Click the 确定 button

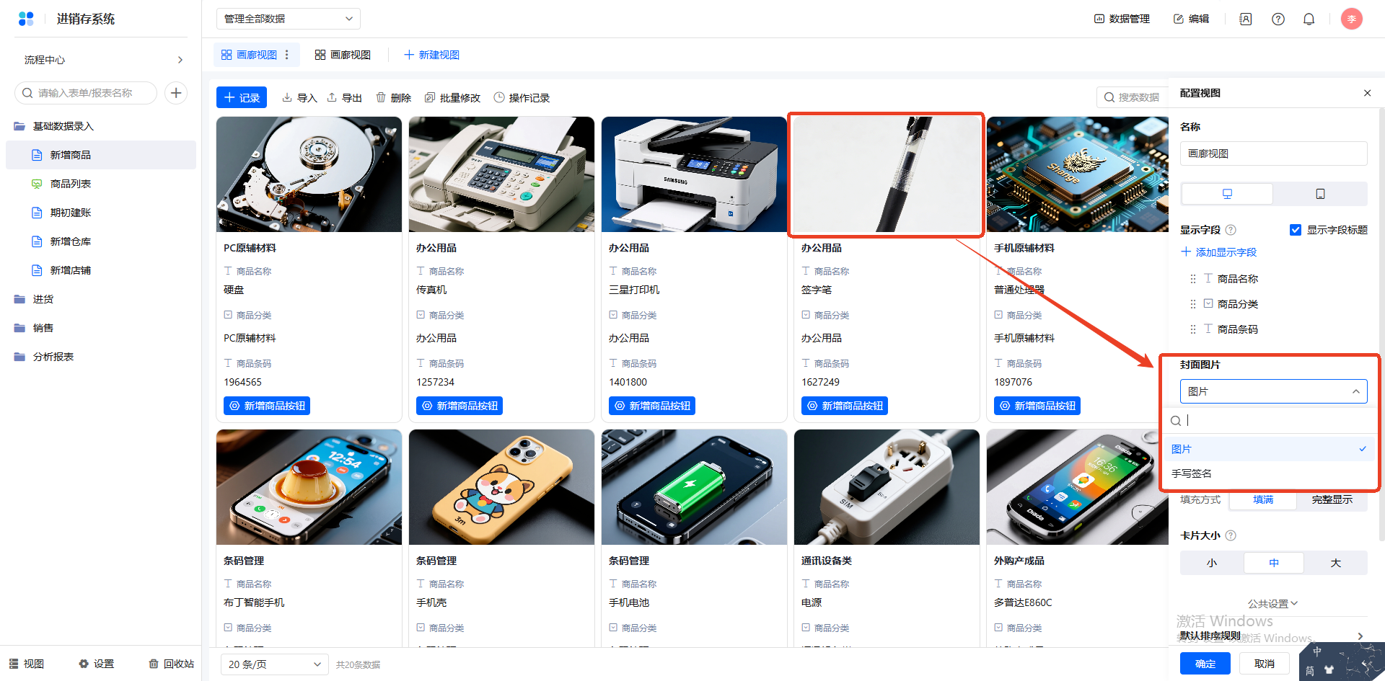(x=1205, y=664)
